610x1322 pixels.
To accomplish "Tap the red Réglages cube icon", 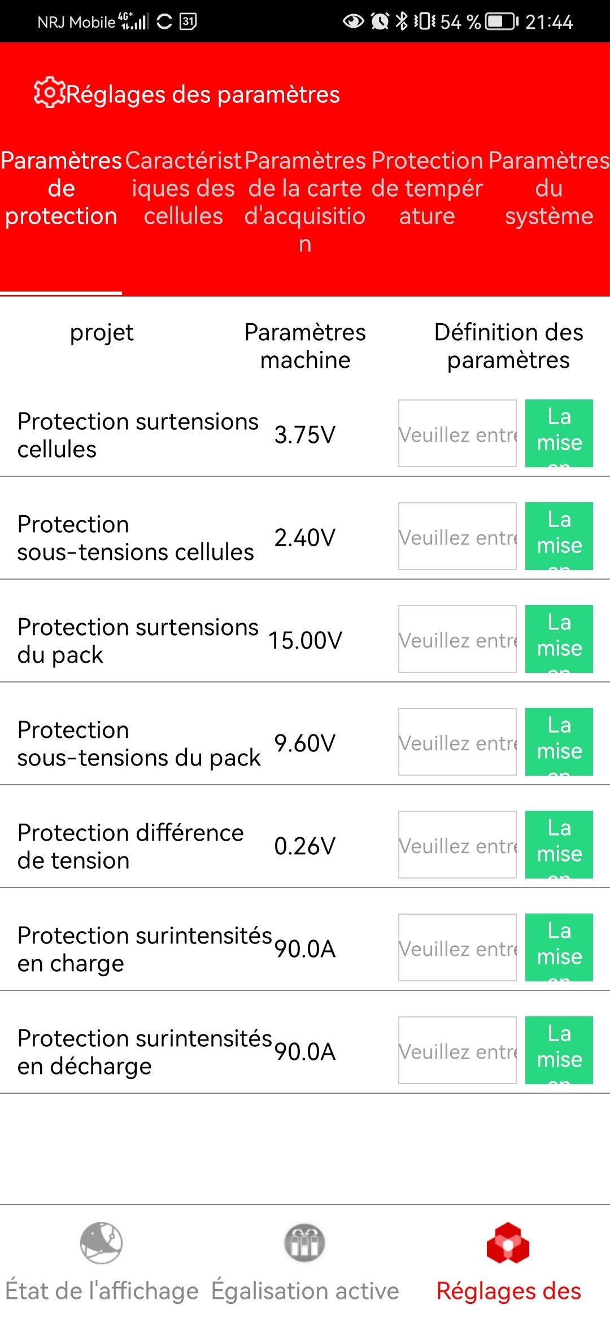I will pyautogui.click(x=508, y=1243).
